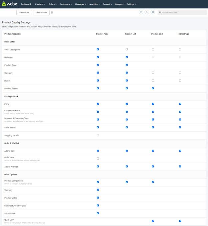This screenshot has height=226, width=208.
Task: Click the Product Display Settings title
Action: pos(16,22)
